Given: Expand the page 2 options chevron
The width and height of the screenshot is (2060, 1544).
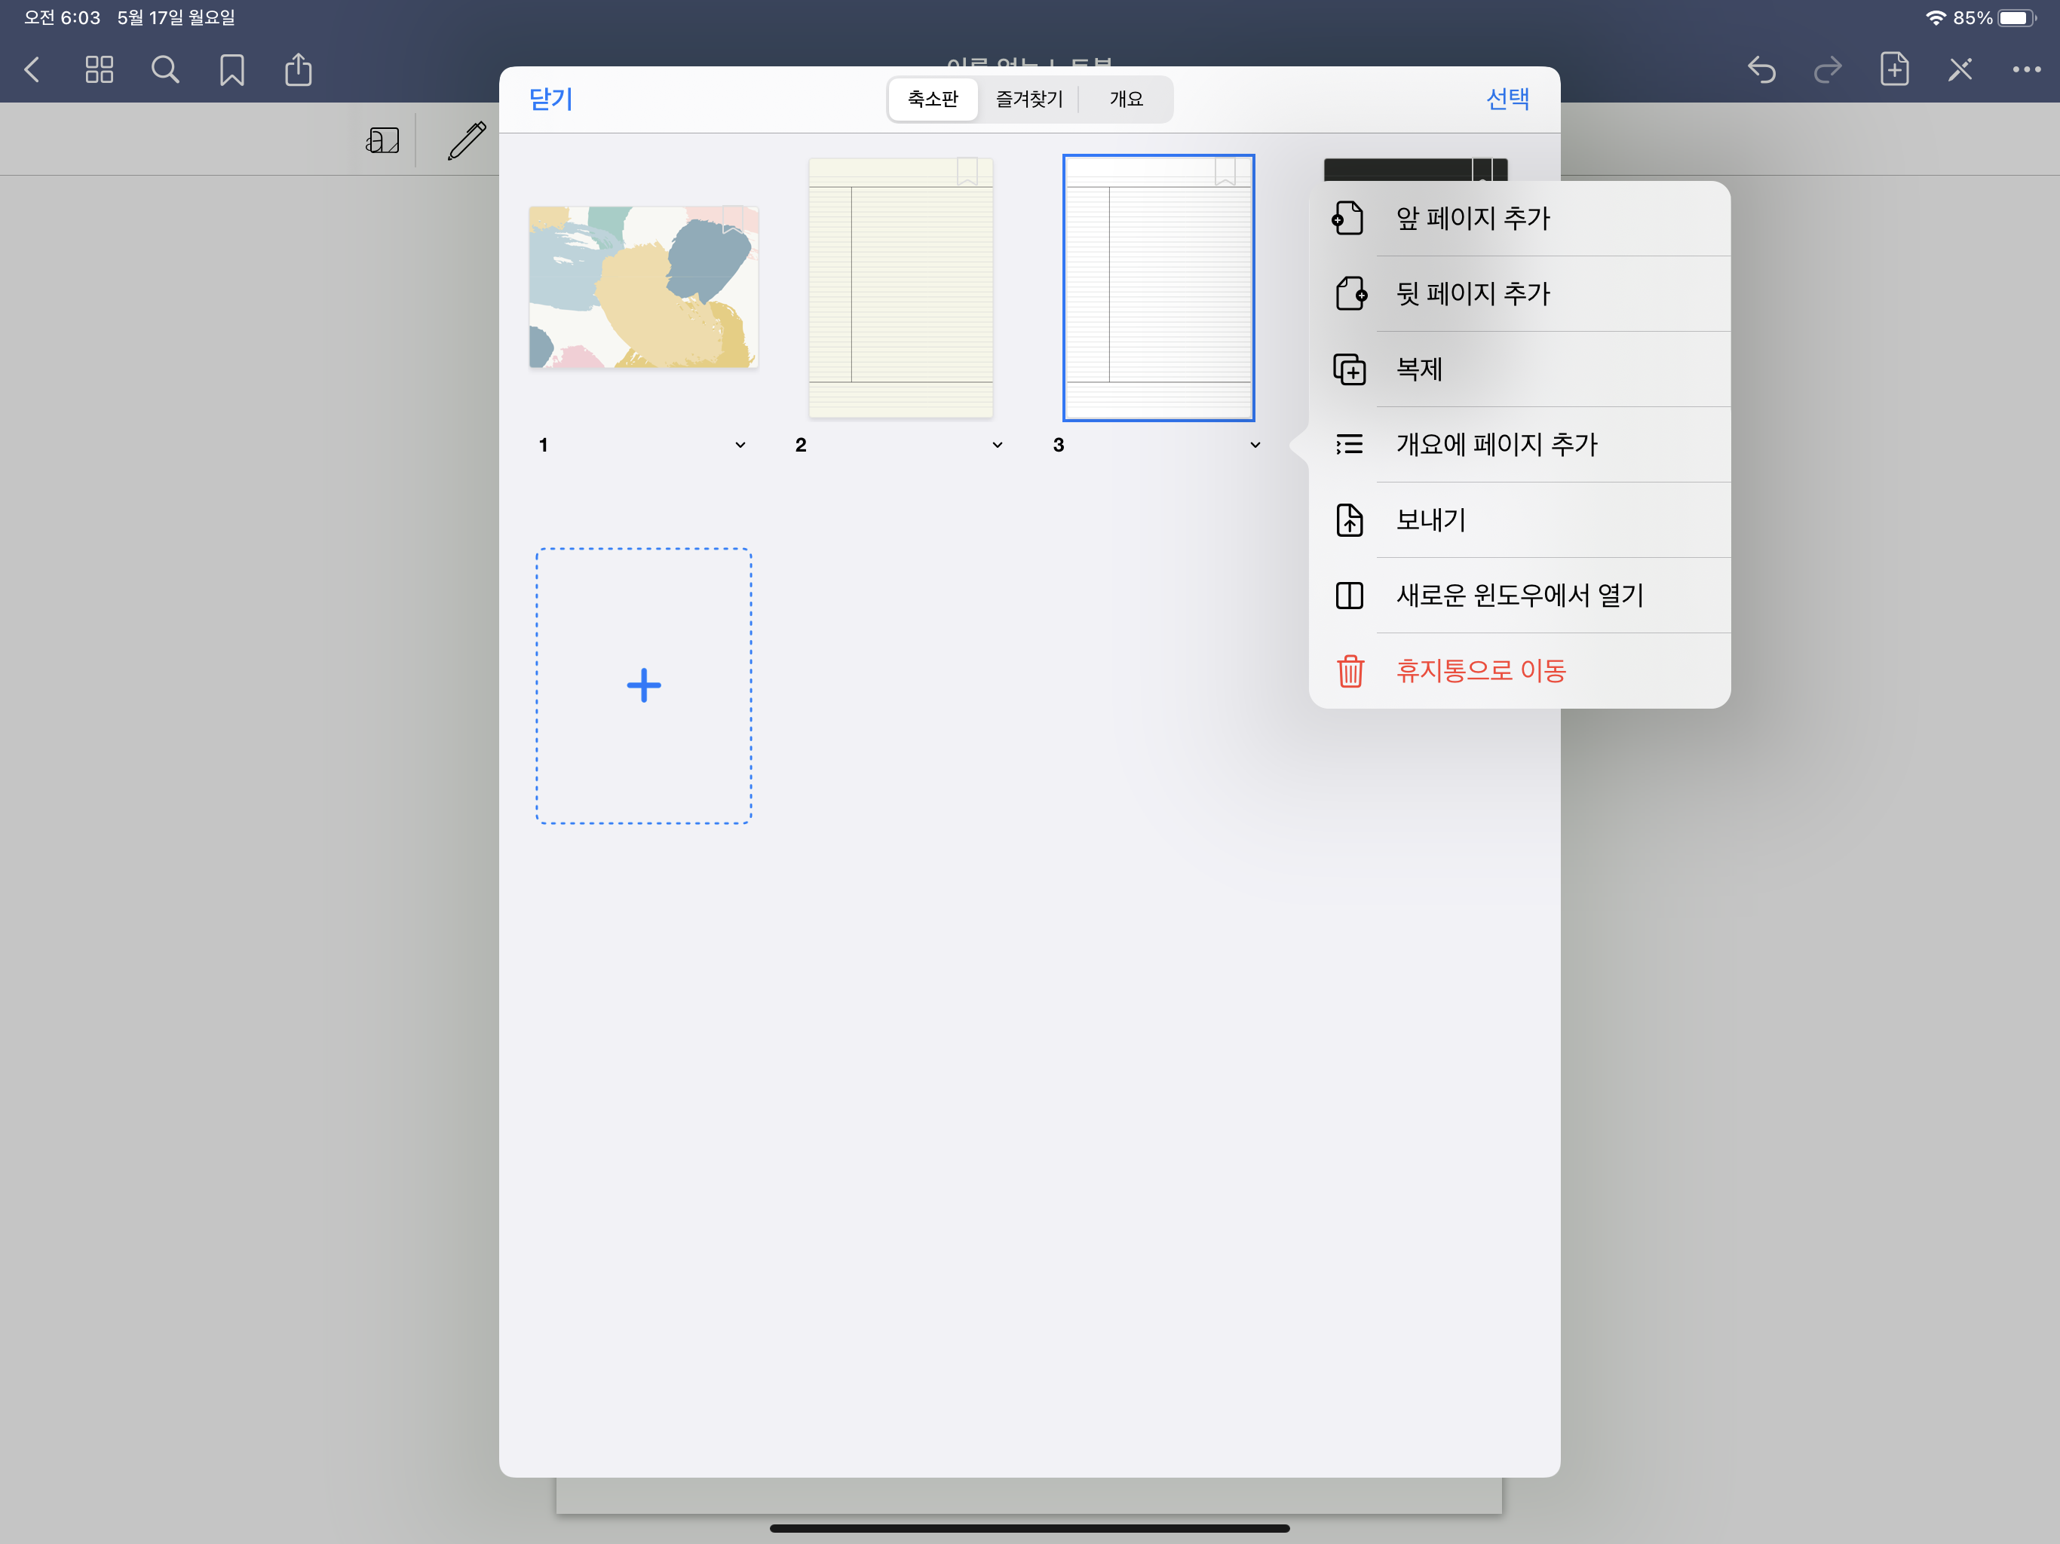Looking at the screenshot, I should coord(998,445).
